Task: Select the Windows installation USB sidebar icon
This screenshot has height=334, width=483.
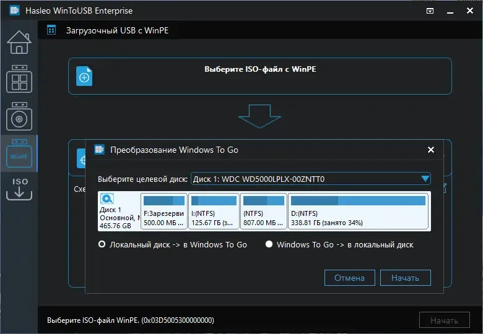Action: click(x=19, y=117)
